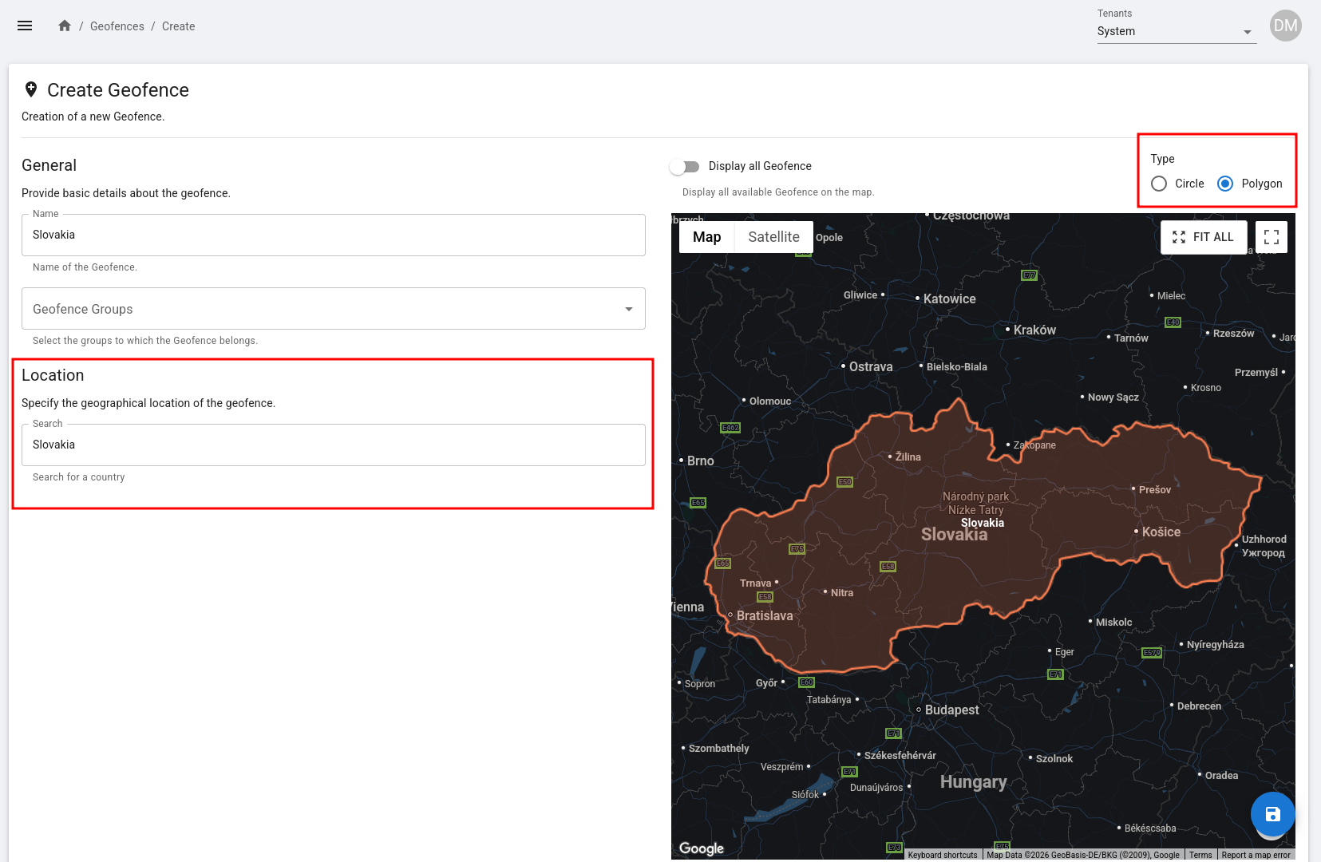Switch to Map view tab
This screenshot has height=862, width=1321.
[x=706, y=237]
